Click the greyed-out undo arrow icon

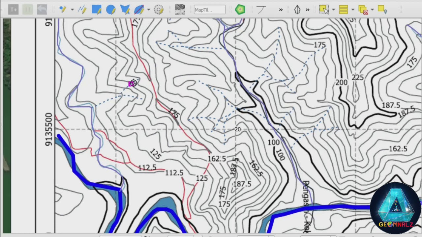pos(42,10)
